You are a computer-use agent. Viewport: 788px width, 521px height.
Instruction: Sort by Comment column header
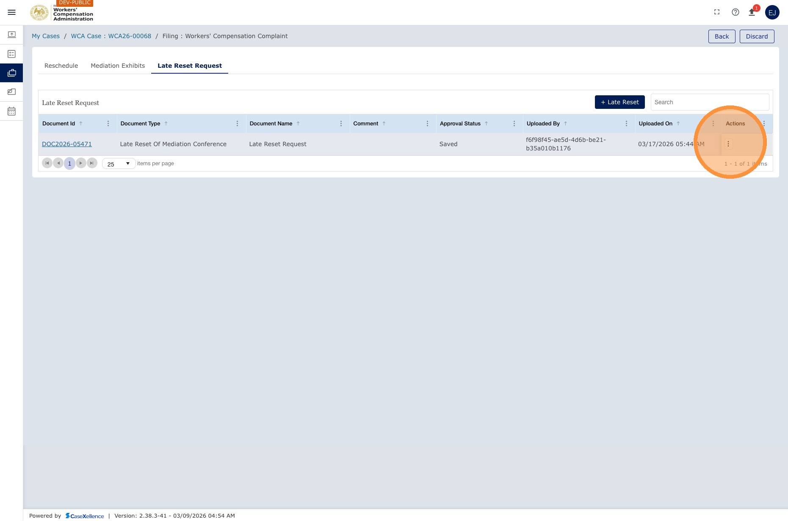[x=365, y=124]
